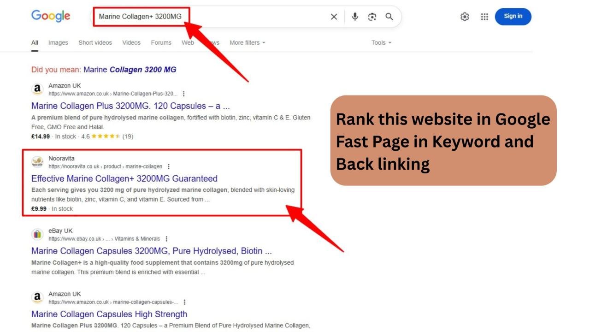
Task: Switch to the Images tab
Action: [58, 43]
